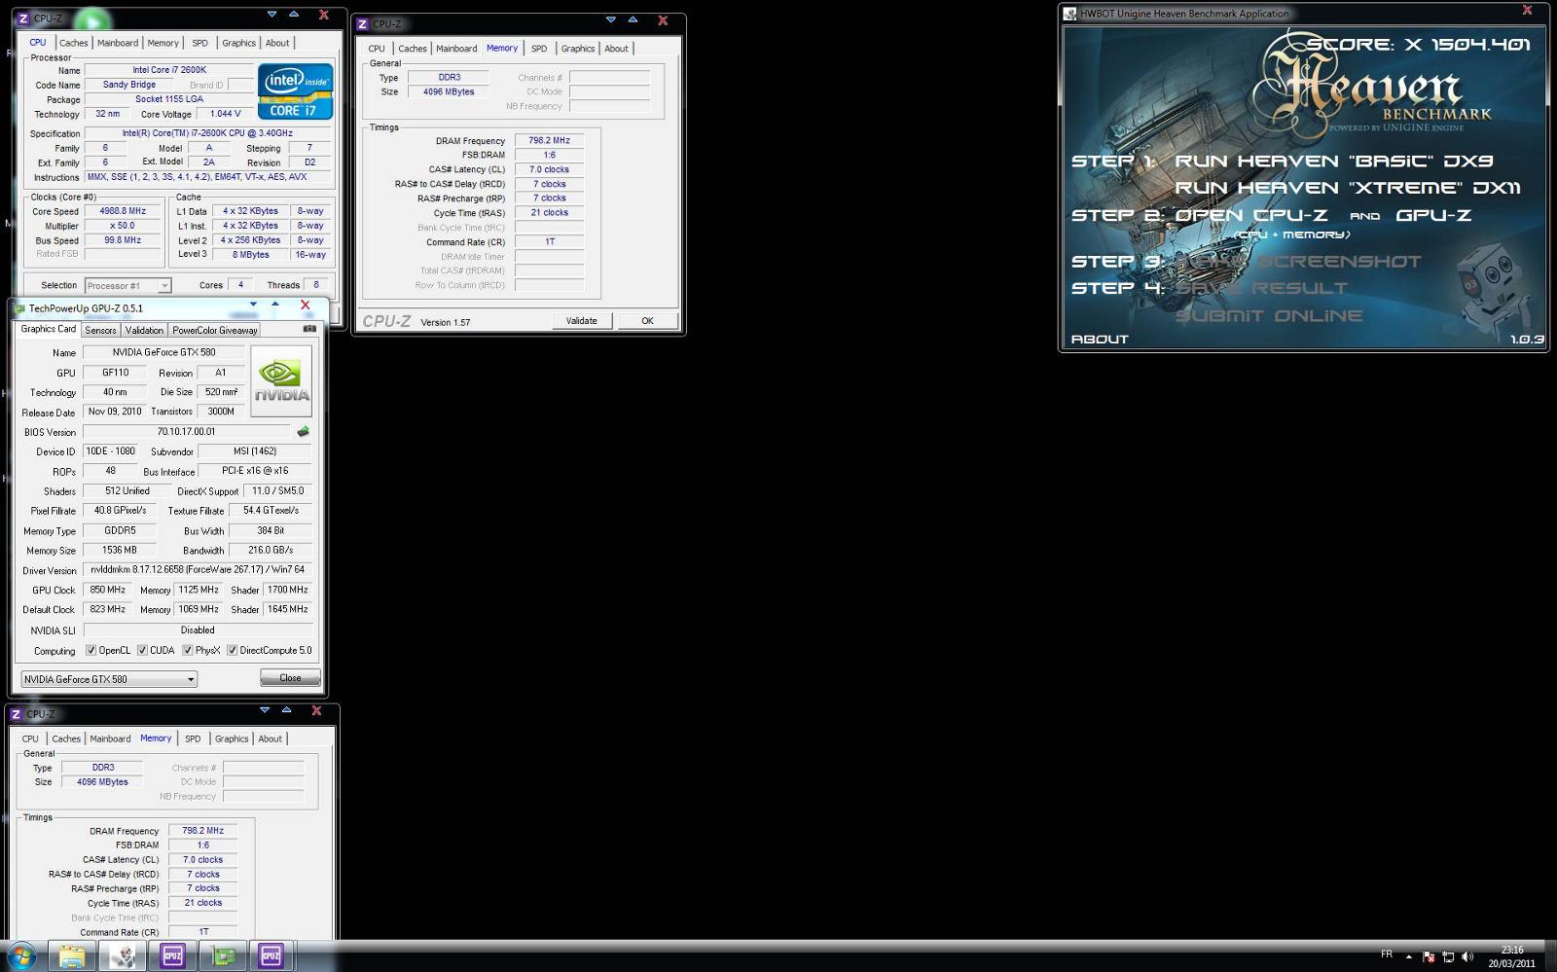Click the DRAM Frequency 798.2 MHz in center CPU-Z

tap(549, 140)
